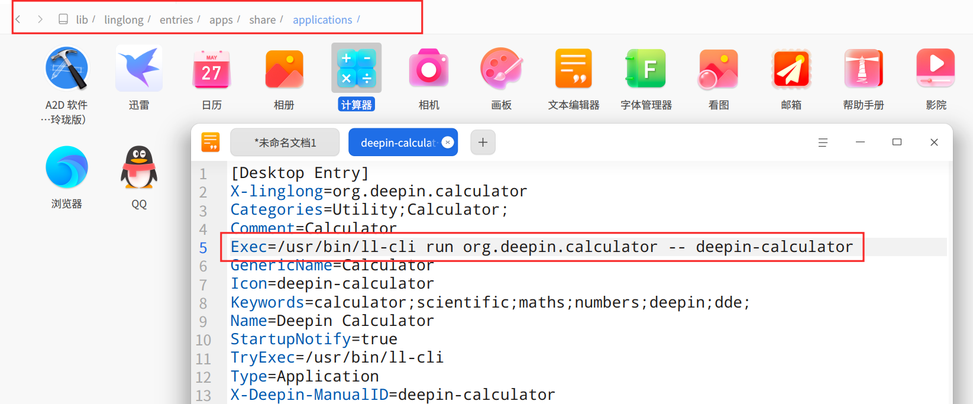
Task: Open the 日历 calendar app icon
Action: pyautogui.click(x=211, y=69)
